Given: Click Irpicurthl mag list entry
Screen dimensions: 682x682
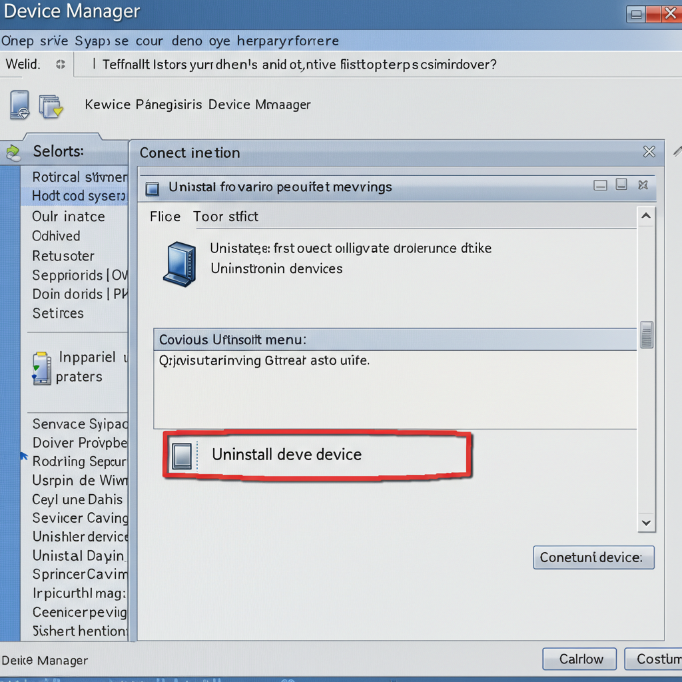Looking at the screenshot, I should (x=79, y=593).
